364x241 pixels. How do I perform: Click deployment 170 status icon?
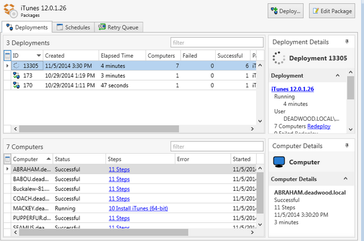tap(16, 85)
